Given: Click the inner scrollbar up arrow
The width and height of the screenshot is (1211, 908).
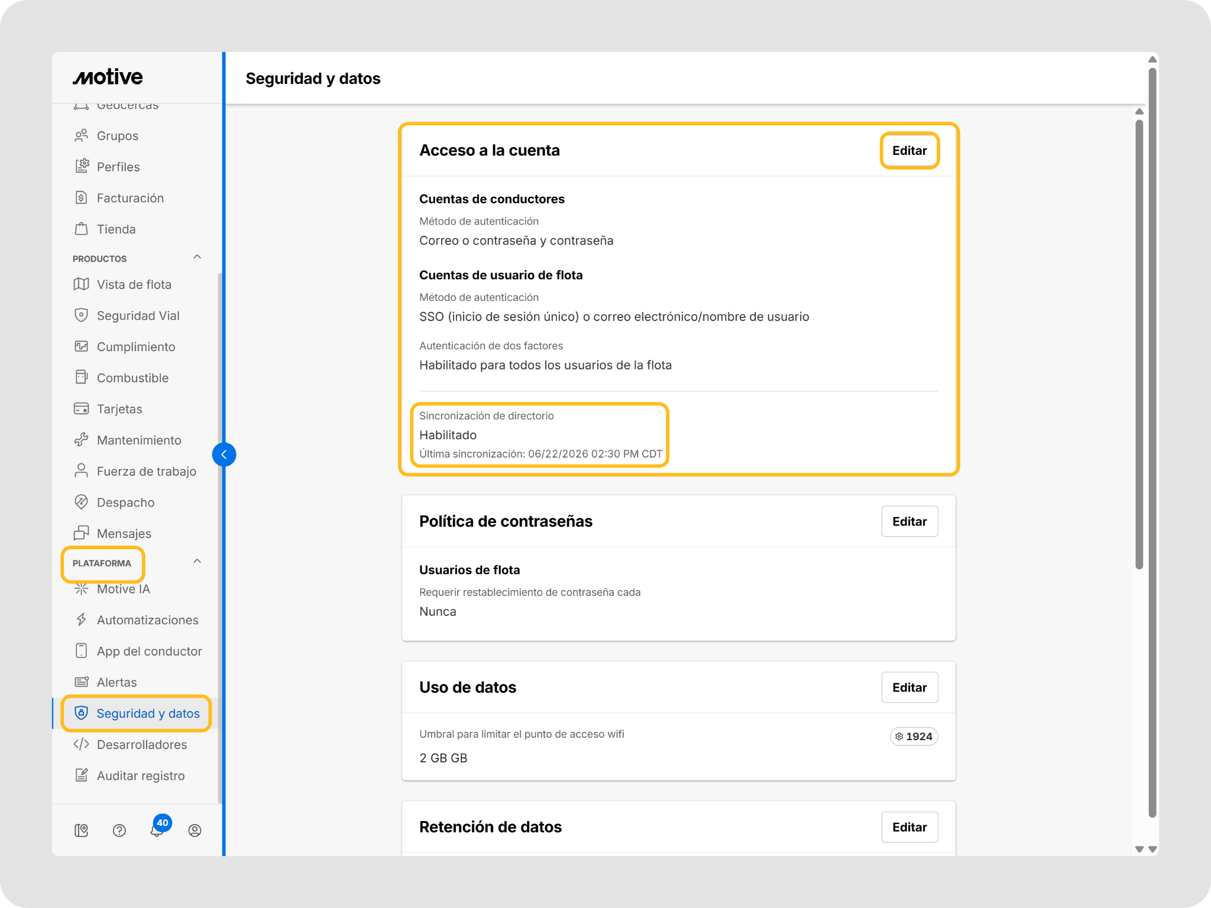Looking at the screenshot, I should click(1139, 111).
